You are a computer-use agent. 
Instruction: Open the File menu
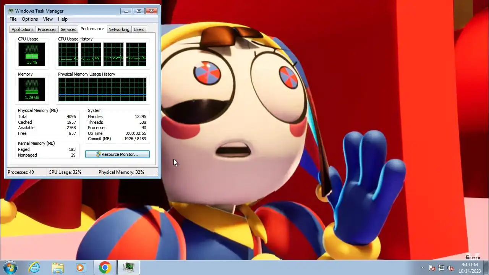[x=13, y=19]
